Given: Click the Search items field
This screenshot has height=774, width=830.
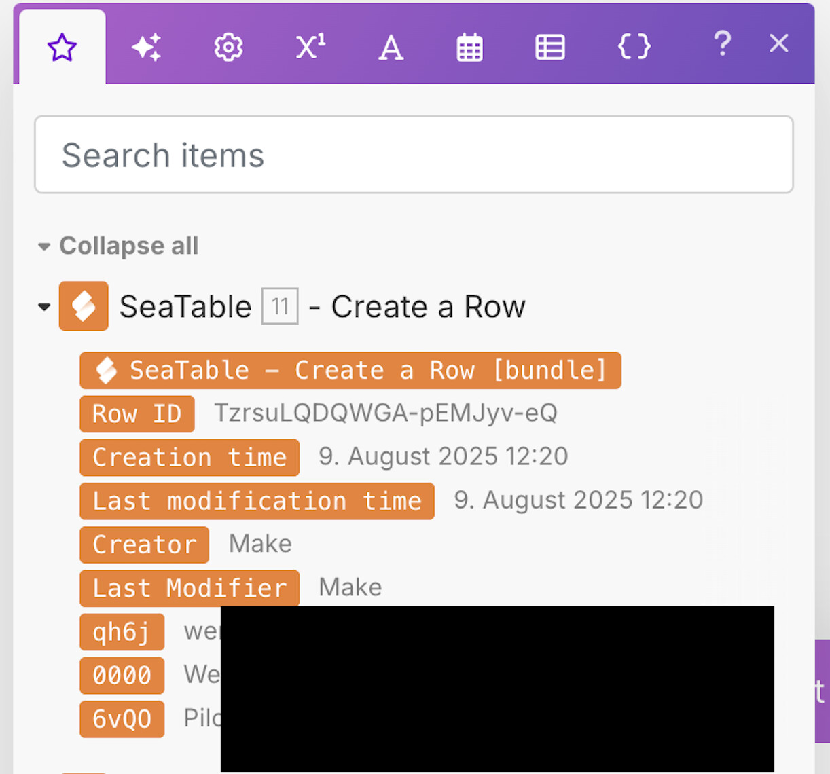Looking at the screenshot, I should point(414,155).
